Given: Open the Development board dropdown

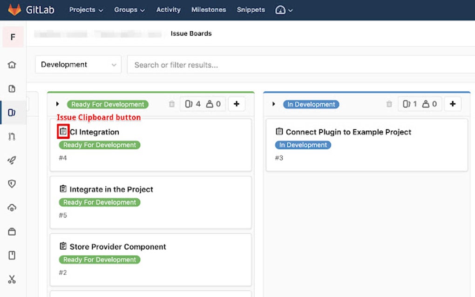Looking at the screenshot, I should coord(78,65).
